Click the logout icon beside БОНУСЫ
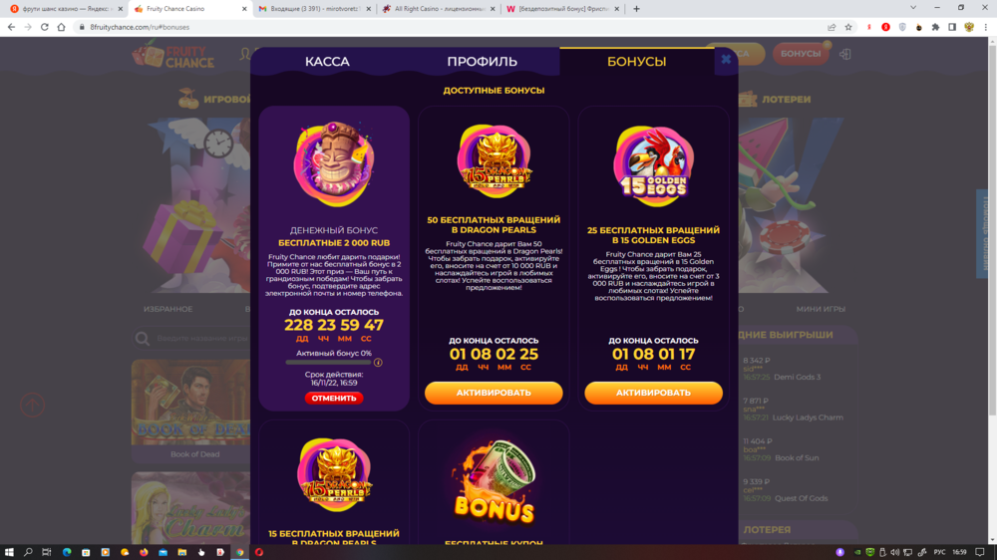Screen dimensions: 997x560 845,54
